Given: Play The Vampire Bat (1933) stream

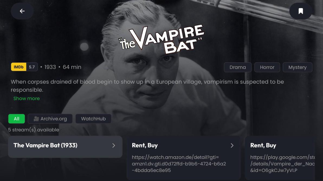Looking at the screenshot, I should (x=65, y=147).
